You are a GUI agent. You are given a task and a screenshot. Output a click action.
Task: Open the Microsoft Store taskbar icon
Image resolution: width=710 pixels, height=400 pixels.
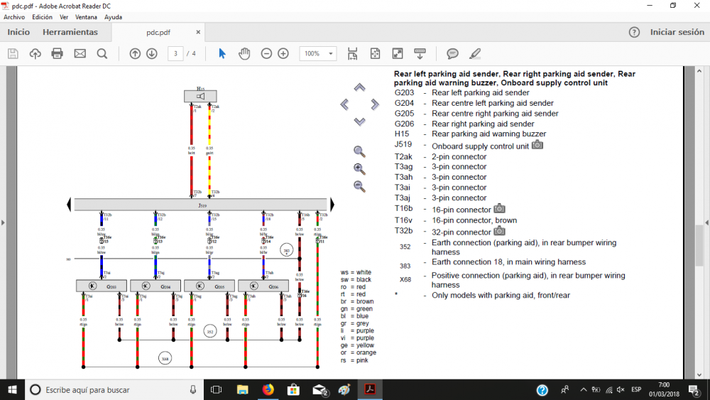[x=293, y=389]
